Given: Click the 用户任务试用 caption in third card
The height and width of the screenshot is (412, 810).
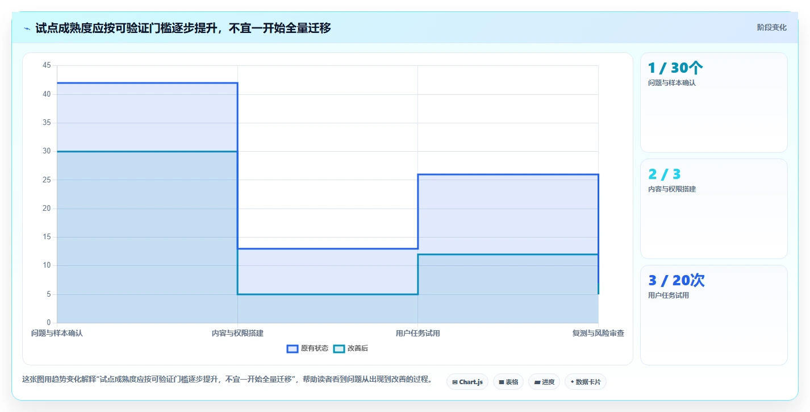Looking at the screenshot, I should [x=669, y=296].
